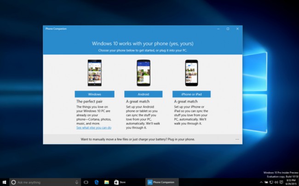Click the Cortana microphone icon
The image size is (299, 186).
77,182
